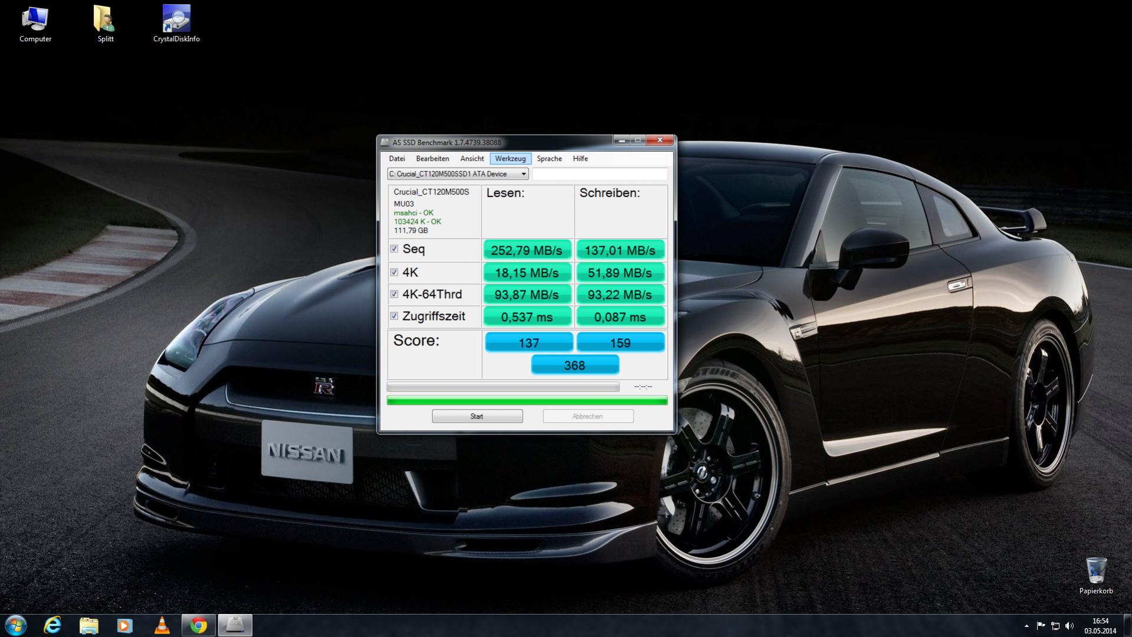Launch VLC media player from taskbar
This screenshot has height=637, width=1132.
pyautogui.click(x=162, y=625)
